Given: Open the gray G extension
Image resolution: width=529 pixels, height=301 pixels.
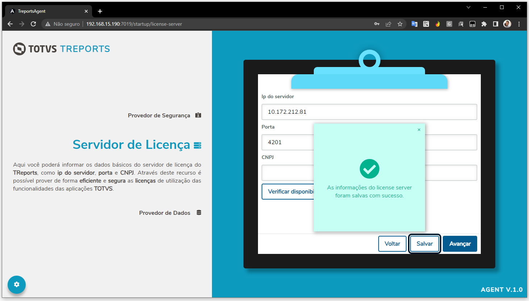Looking at the screenshot, I should click(449, 24).
